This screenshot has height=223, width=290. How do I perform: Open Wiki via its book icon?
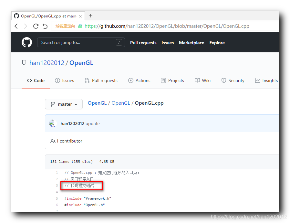197,80
